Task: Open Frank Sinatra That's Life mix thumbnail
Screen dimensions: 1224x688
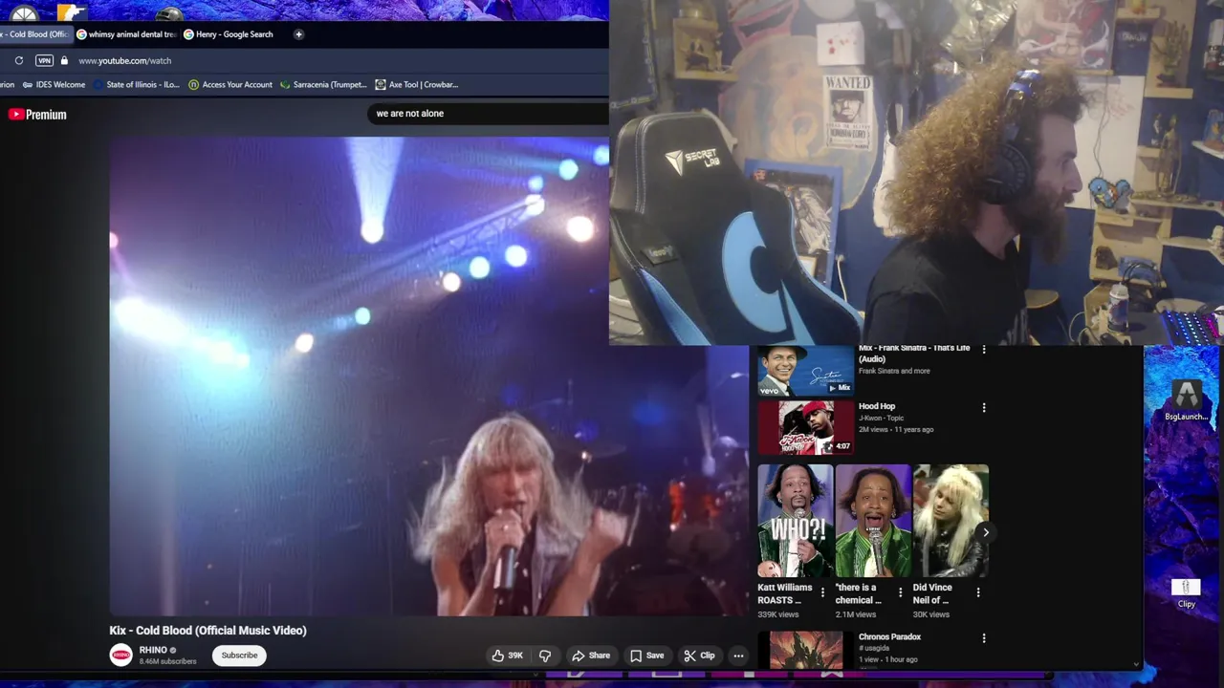Action: (x=806, y=371)
